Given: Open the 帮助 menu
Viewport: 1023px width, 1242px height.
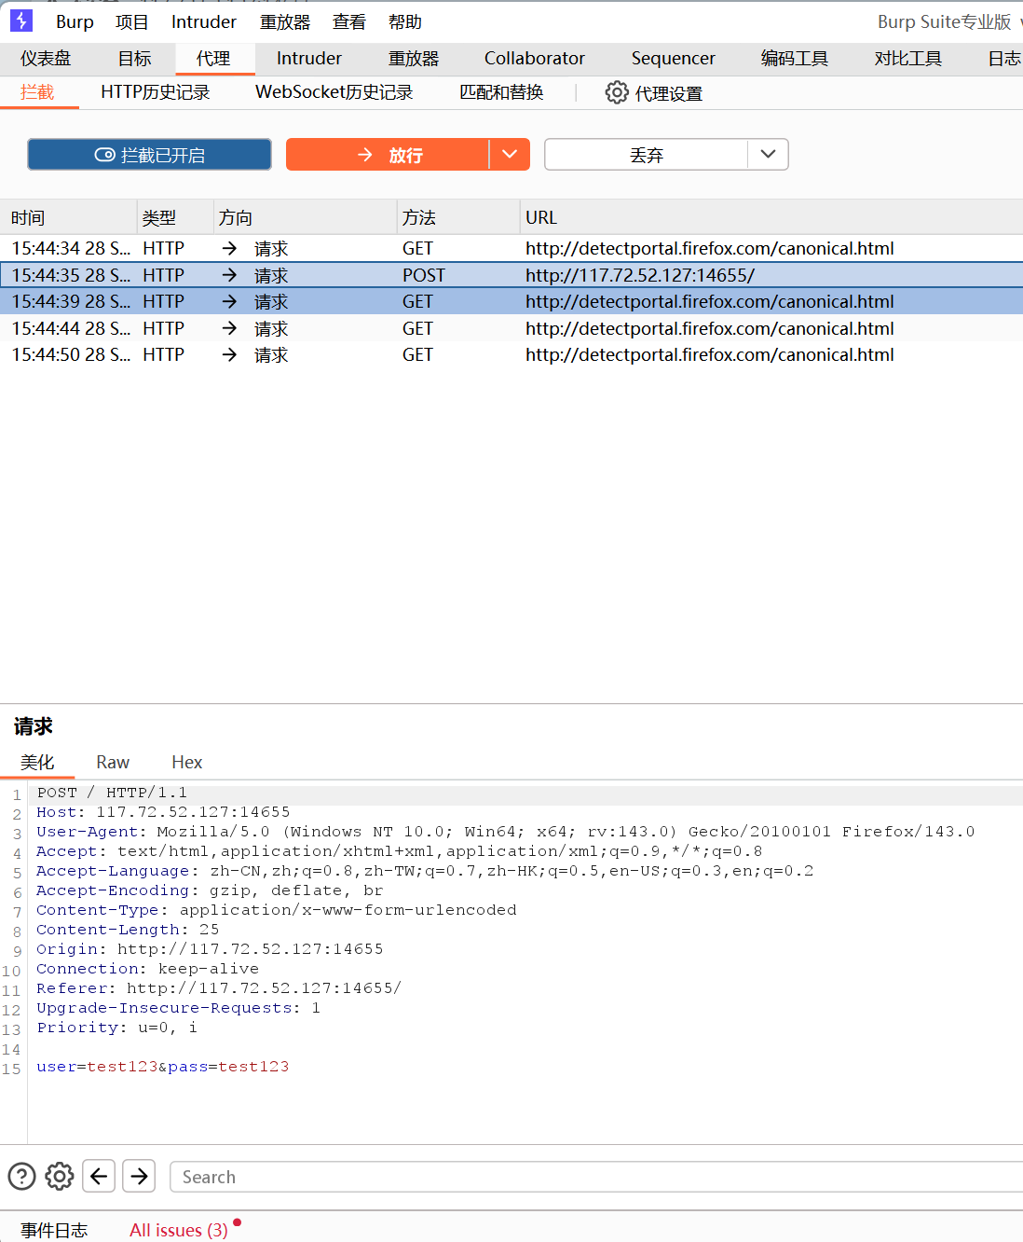Looking at the screenshot, I should pyautogui.click(x=405, y=21).
